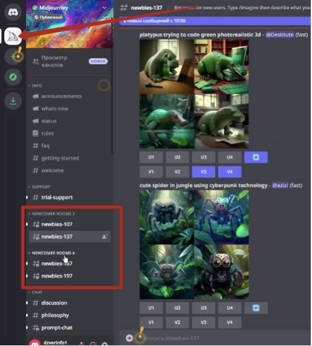Image resolution: width=312 pixels, height=346 pixels.
Task: Click the Download apps arrow icon
Action: click(13, 101)
